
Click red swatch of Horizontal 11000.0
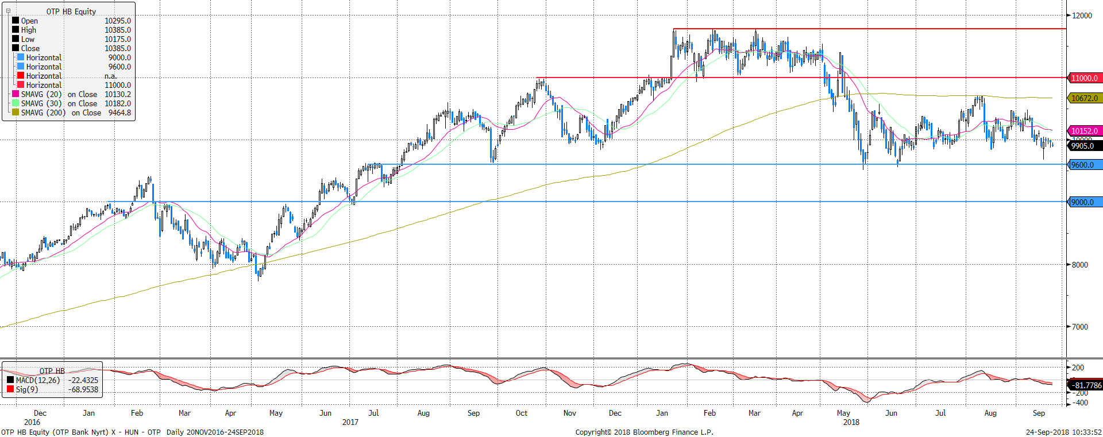click(21, 85)
